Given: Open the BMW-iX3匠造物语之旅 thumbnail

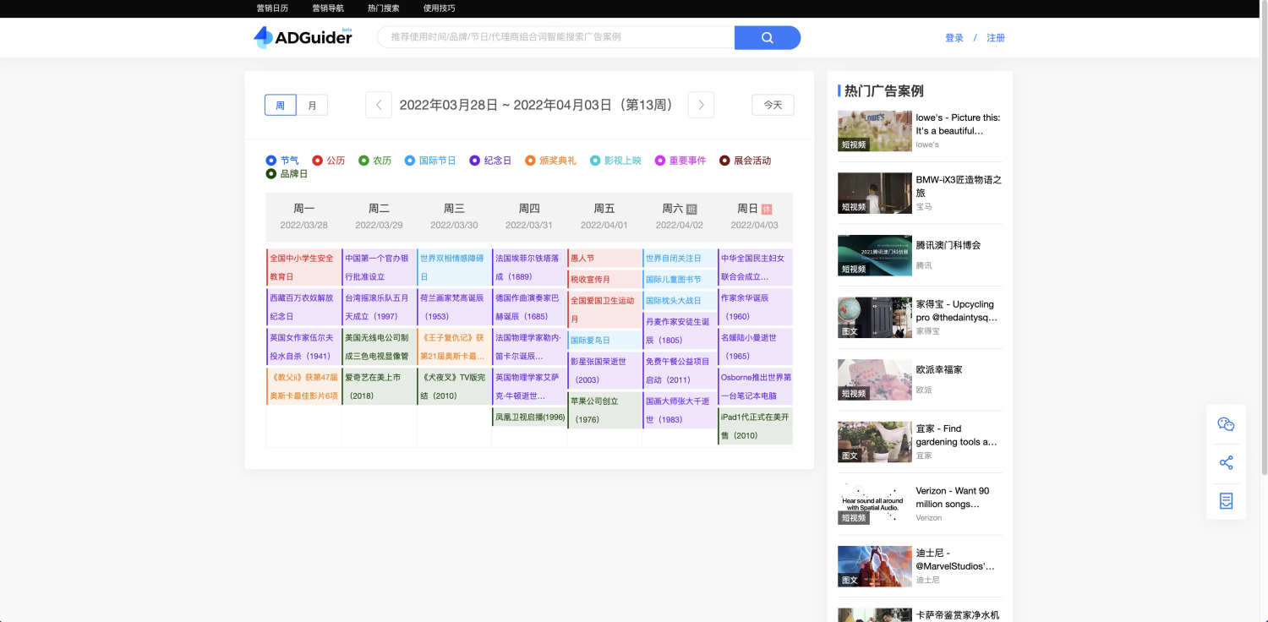Looking at the screenshot, I should pos(874,193).
